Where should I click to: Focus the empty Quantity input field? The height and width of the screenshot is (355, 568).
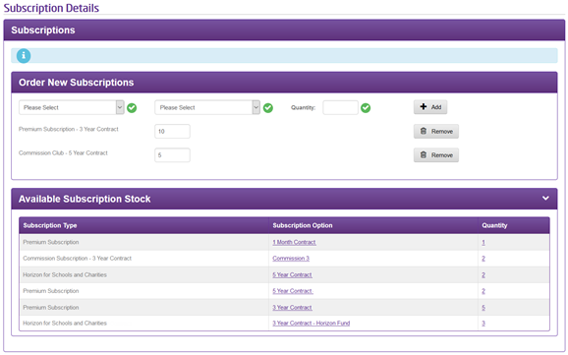[341, 108]
